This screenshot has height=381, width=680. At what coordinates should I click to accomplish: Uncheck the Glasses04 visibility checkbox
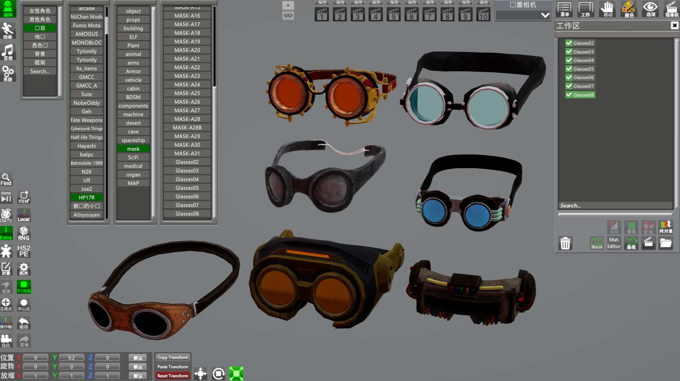click(x=569, y=60)
